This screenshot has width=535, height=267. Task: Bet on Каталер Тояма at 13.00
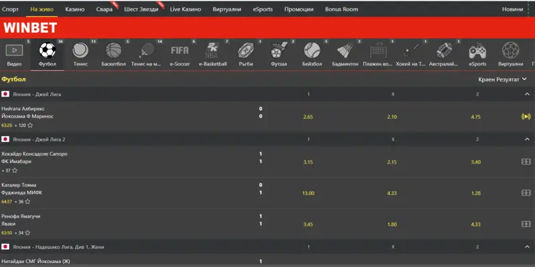[308, 193]
